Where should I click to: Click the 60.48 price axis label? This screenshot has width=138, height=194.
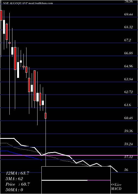(x=129, y=118)
